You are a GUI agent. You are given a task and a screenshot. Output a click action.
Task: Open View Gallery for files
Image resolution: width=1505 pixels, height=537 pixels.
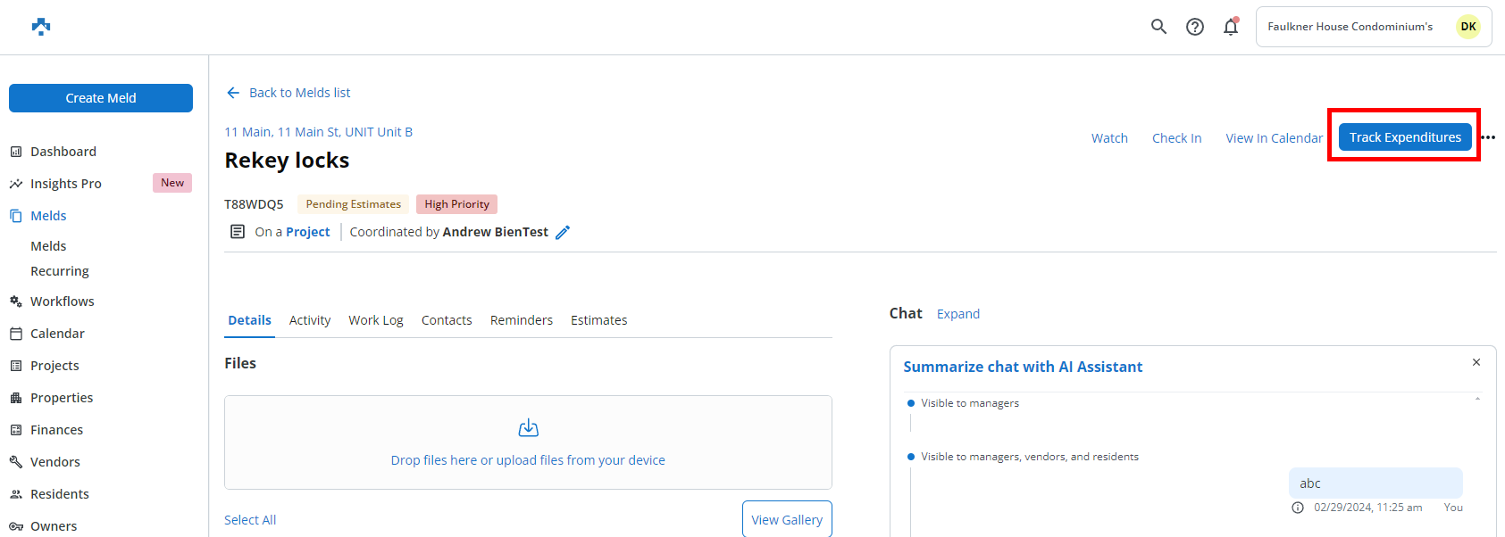pos(786,520)
